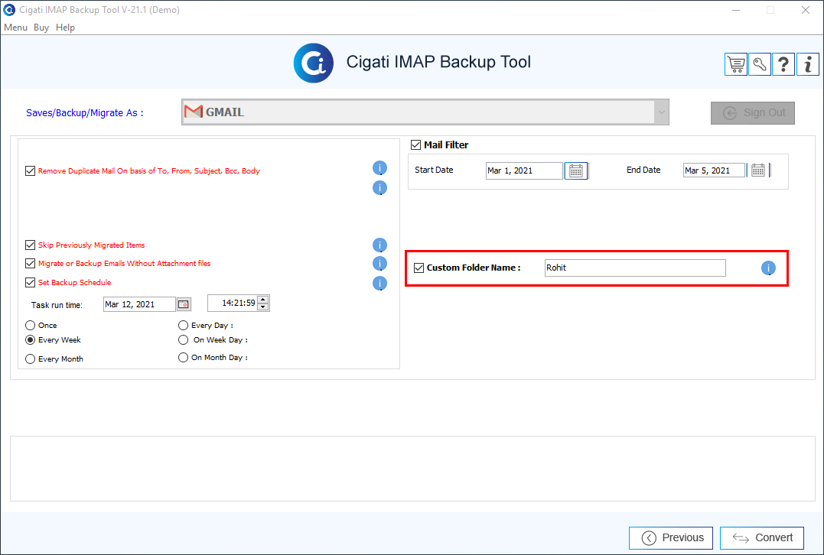Click the End Date field
This screenshot has width=824, height=555.
click(x=714, y=170)
